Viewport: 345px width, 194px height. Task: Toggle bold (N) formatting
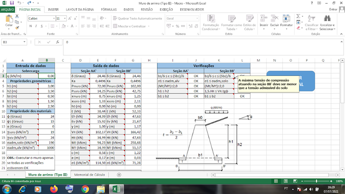tap(31, 26)
